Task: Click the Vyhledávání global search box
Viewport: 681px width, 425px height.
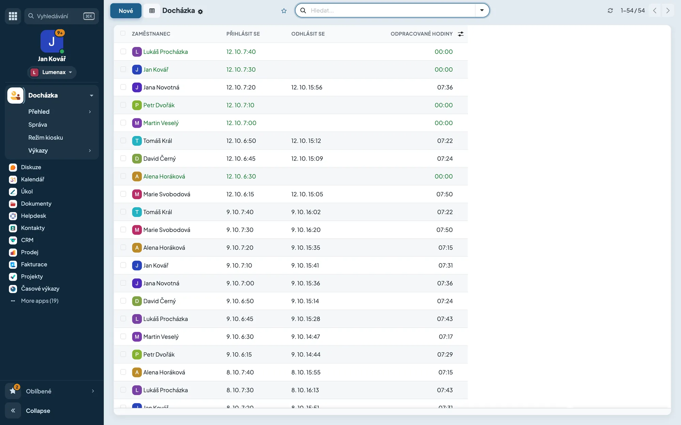Action: pyautogui.click(x=62, y=16)
